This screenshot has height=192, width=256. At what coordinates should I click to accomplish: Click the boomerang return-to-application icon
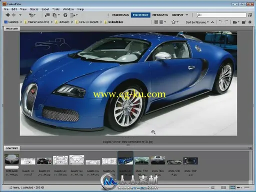[32, 15]
